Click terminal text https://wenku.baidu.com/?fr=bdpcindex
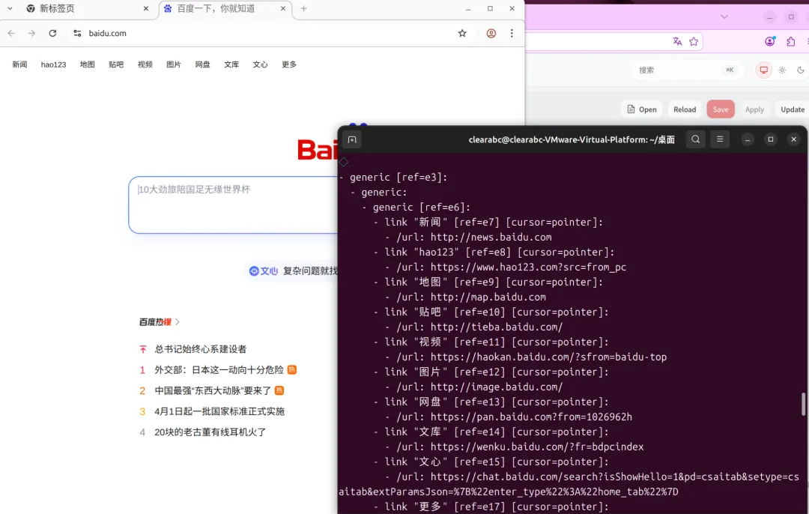Viewport: 809px width, 514px height. pyautogui.click(x=537, y=447)
